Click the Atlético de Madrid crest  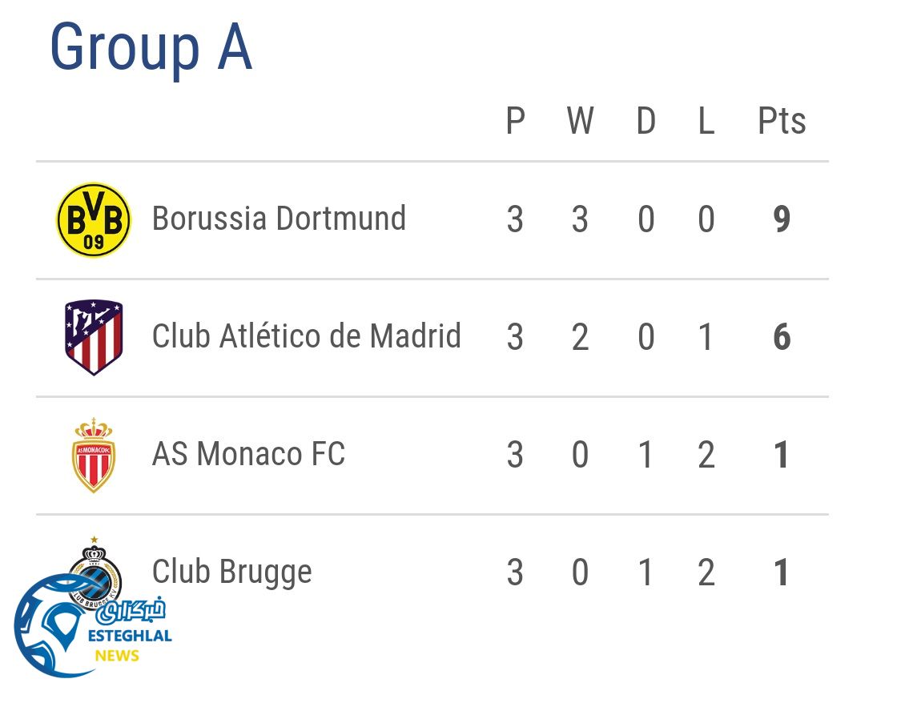point(94,337)
